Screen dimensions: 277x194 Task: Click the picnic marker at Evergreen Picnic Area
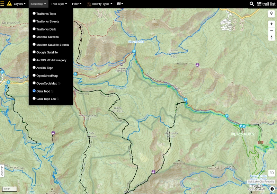click(122, 64)
